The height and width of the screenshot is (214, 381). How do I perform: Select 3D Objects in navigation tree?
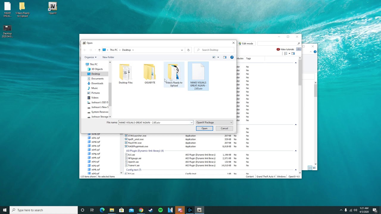(x=95, y=69)
